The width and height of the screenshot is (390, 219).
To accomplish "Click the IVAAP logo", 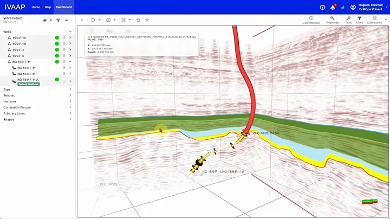I will [x=15, y=7].
